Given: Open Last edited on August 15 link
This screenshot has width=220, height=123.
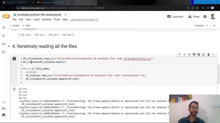Looking at the screenshot, I should pyautogui.click(x=84, y=19).
